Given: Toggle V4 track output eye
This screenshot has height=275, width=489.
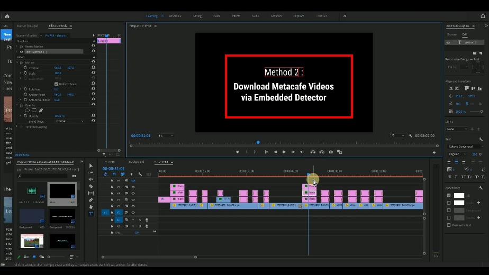Looking at the screenshot, I should [133, 194].
